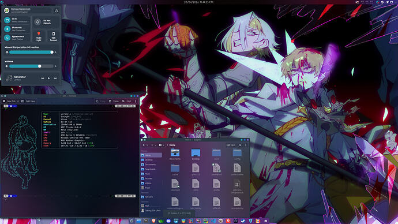Open Dolphin menu kebab icon

coord(246,145)
